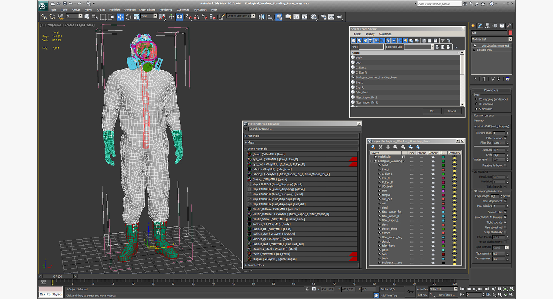Activate the Select and Rotate tool
This screenshot has height=299, width=553.
(x=129, y=17)
